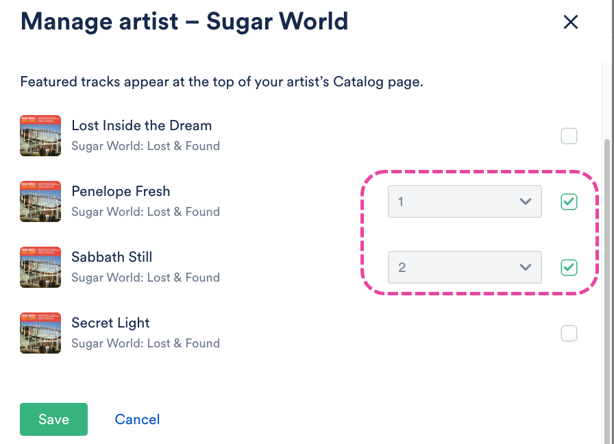The image size is (614, 444).
Task: Click Secret Light album art thumbnail
Action: [40, 333]
